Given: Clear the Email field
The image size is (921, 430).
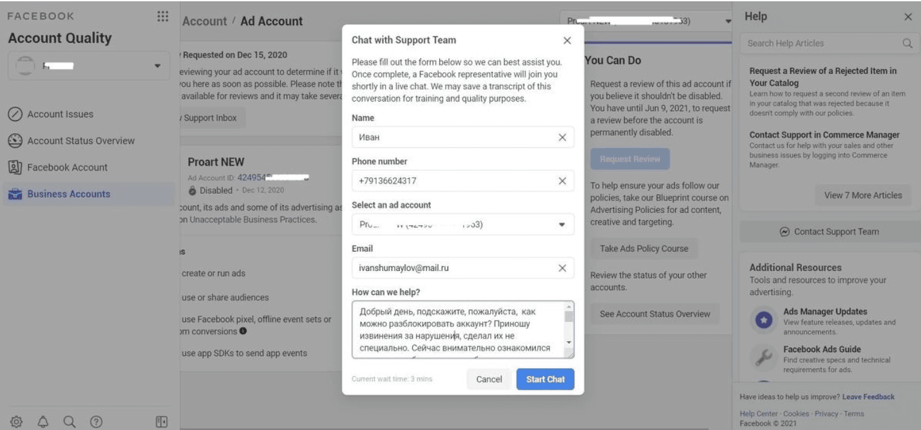Looking at the screenshot, I should tap(562, 268).
